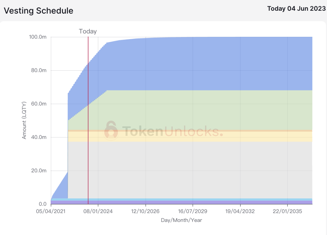Screen dimensions: 327x235
Task: Click the 08/01/2024 date tick label
Action: pos(98,211)
